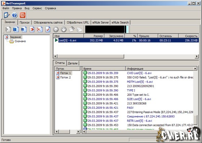Click the blue question mark help icon
This screenshot has width=202, height=143.
click(x=14, y=15)
